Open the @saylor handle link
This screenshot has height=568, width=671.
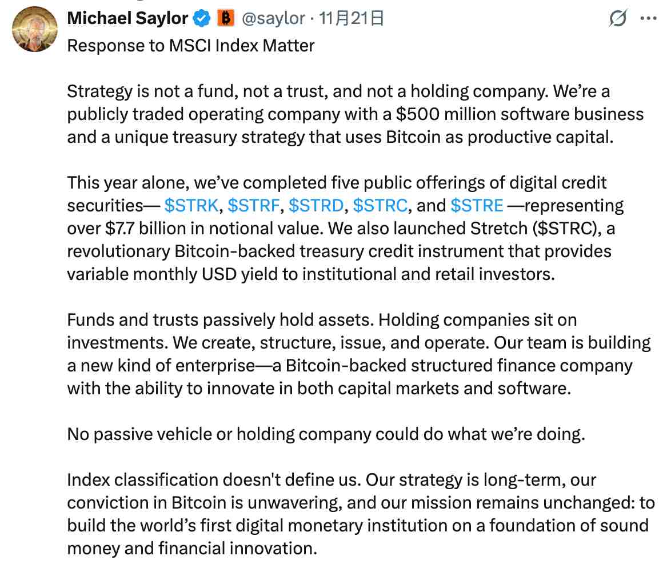point(273,18)
